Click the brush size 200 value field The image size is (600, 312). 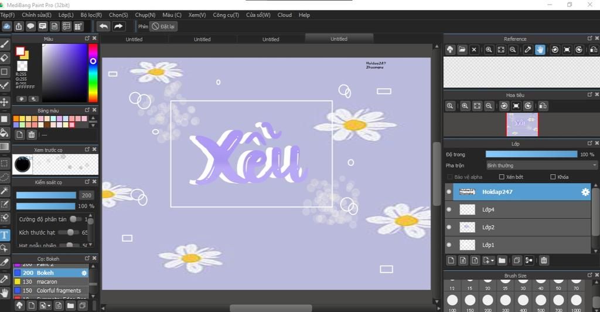(87, 195)
